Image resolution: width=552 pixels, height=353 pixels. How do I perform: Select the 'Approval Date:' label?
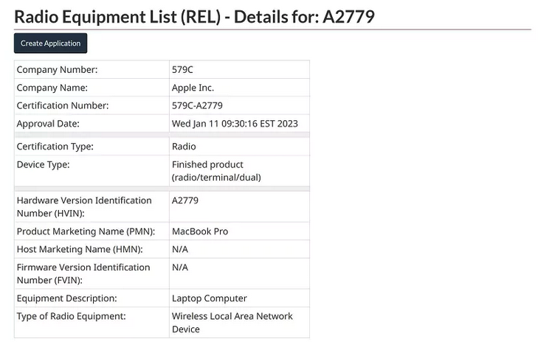[48, 124]
